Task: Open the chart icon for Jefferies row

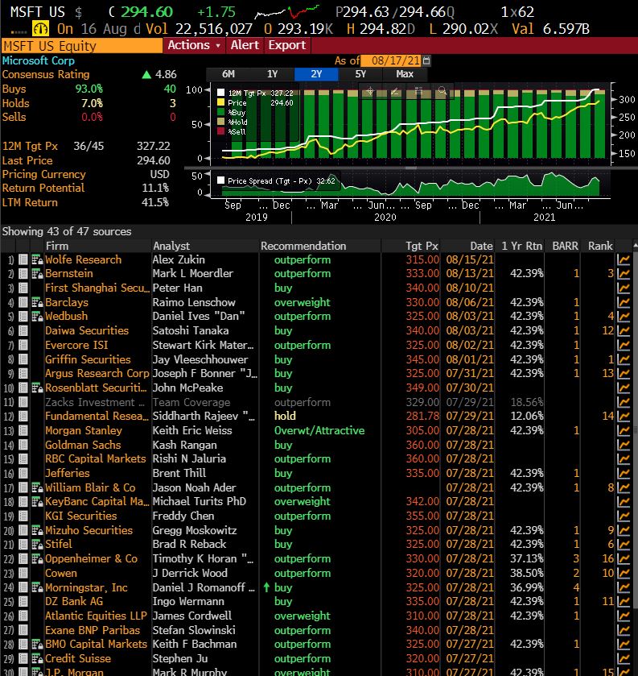Action: [x=624, y=474]
